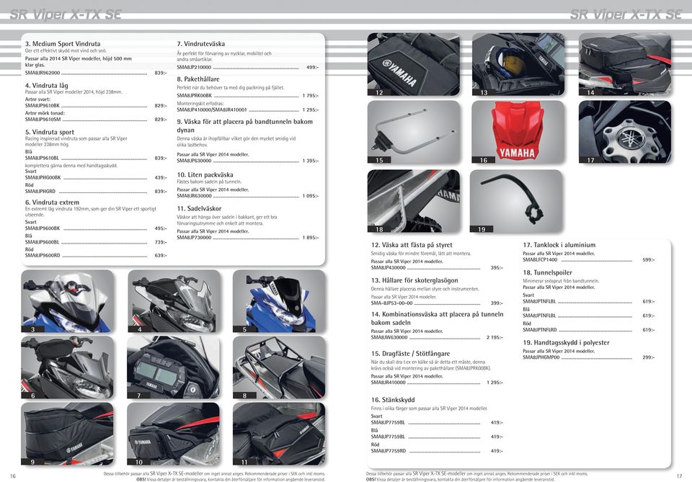This screenshot has width=692, height=482.
Task: Select part number SMA8JP430000
Action: pos(389,268)
